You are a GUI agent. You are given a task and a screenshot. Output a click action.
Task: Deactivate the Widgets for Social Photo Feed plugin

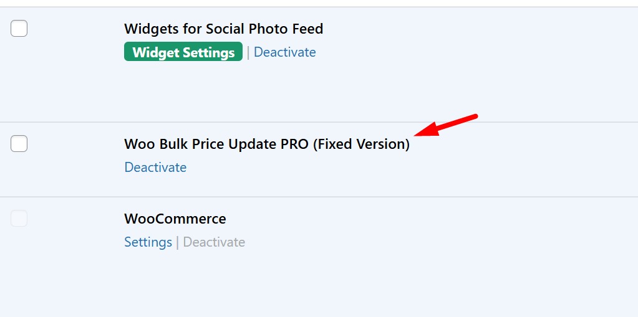[x=284, y=52]
